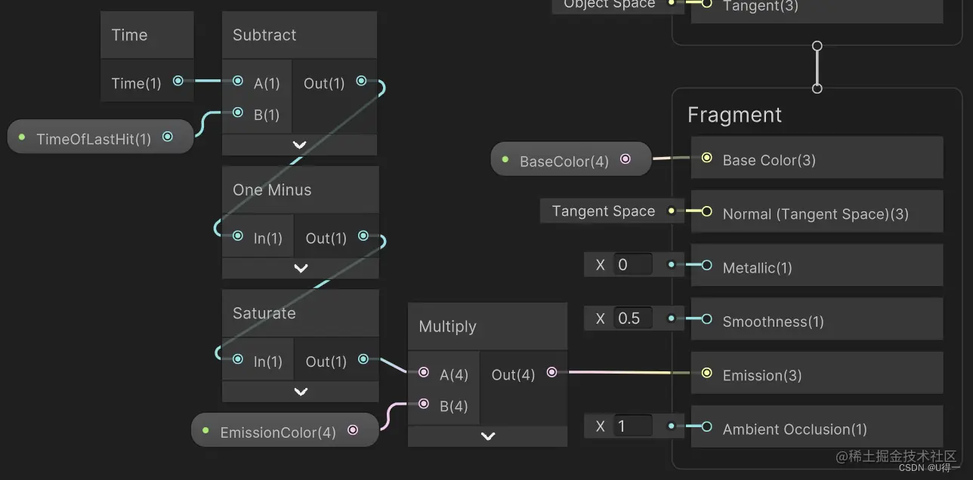Viewport: 973px width, 480px height.
Task: Select the Ambient Occlusion(1) block row
Action: 817,426
